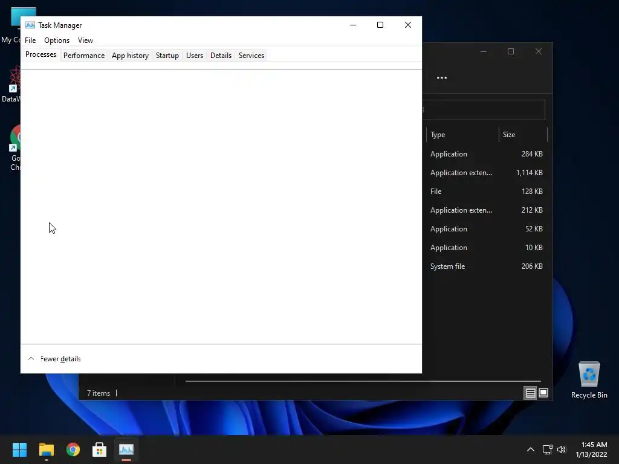Click the File Explorer search box
This screenshot has height=464, width=619.
[x=484, y=110]
